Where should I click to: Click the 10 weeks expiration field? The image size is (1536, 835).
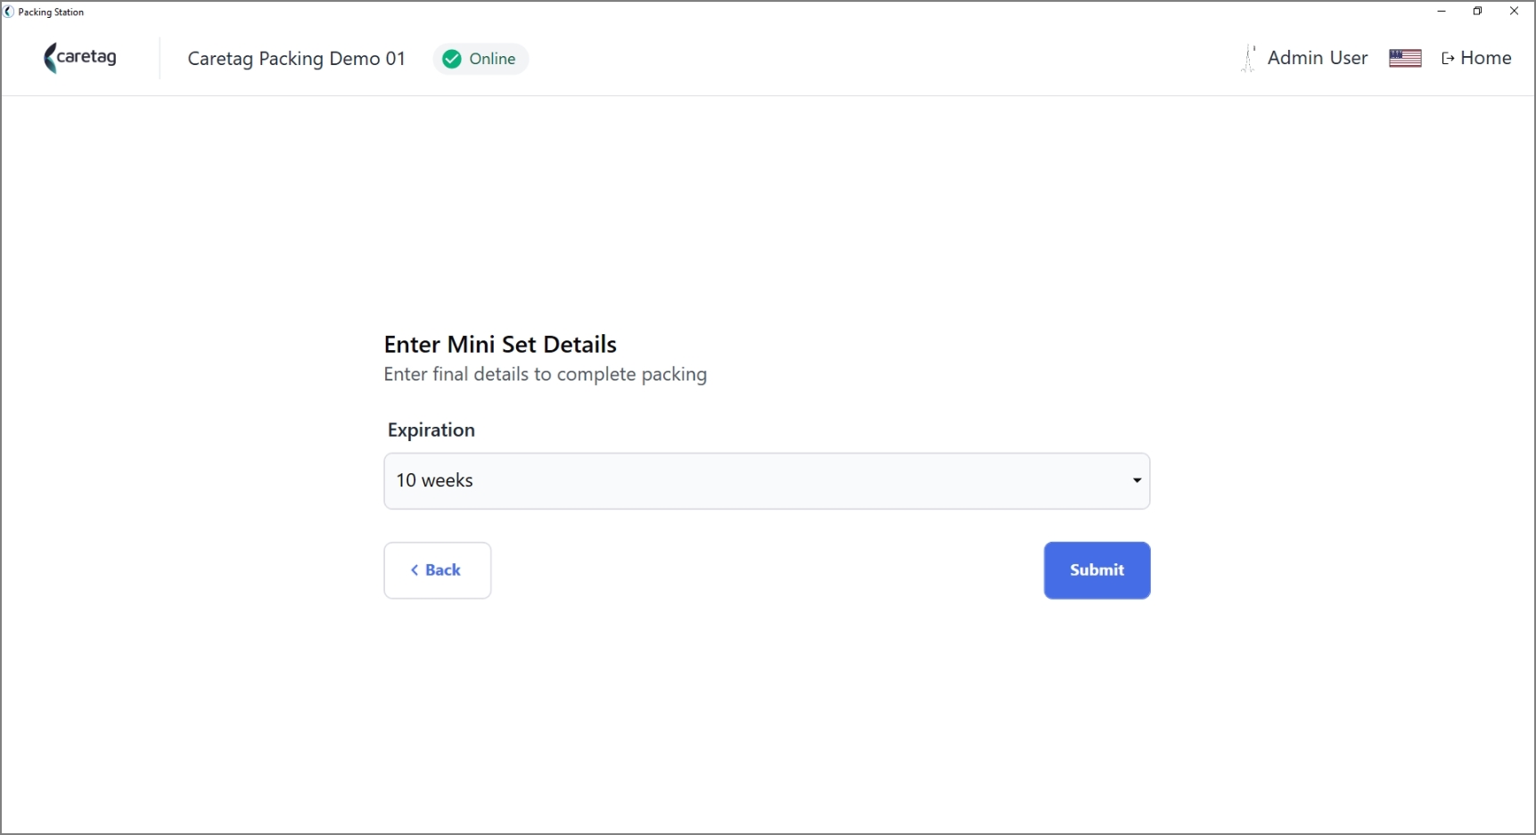767,481
